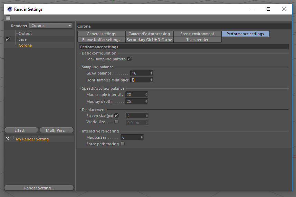Viewport: 296px width, 197px height.
Task: Click the Max sample intensity stepper arrows
Action: [146, 95]
